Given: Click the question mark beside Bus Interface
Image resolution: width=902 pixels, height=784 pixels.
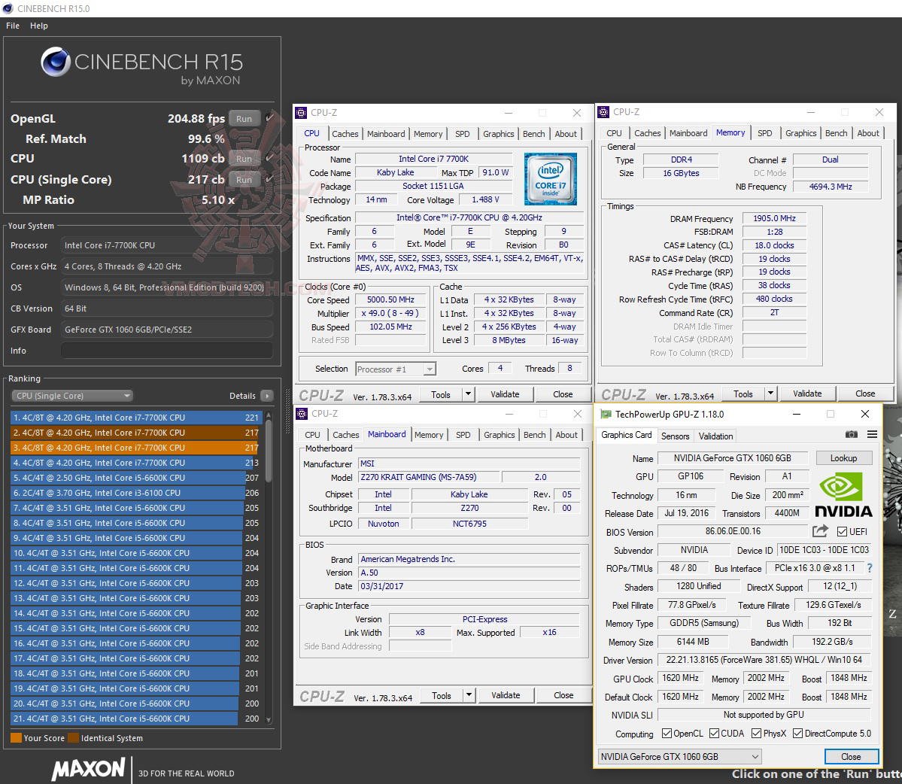Looking at the screenshot, I should coord(870,568).
